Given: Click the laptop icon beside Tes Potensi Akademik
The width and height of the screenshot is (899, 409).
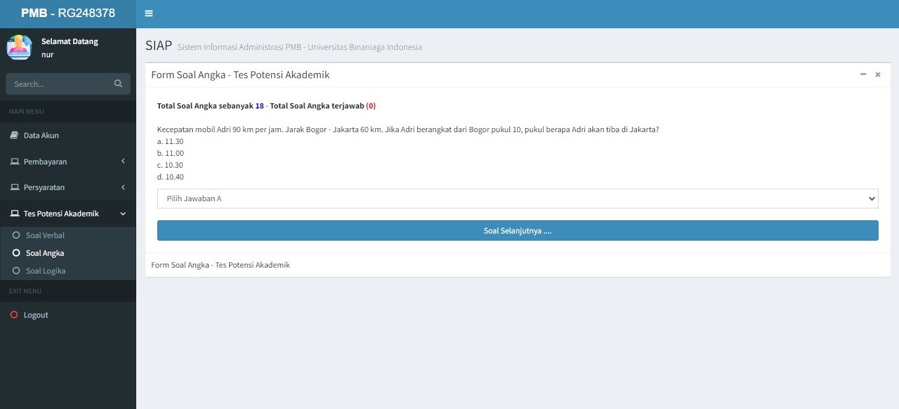Looking at the screenshot, I should coord(14,214).
